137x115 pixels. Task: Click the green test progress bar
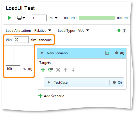pyautogui.click(x=97, y=18)
